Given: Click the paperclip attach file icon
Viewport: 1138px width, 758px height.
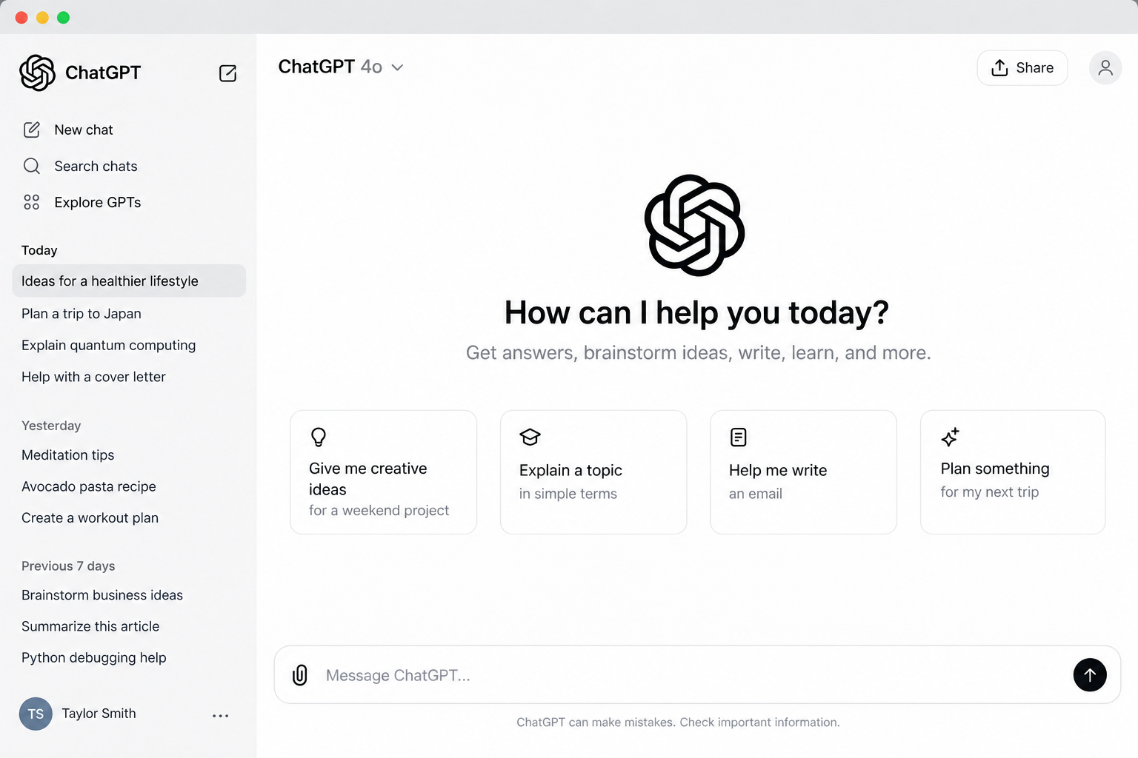Looking at the screenshot, I should (x=300, y=675).
